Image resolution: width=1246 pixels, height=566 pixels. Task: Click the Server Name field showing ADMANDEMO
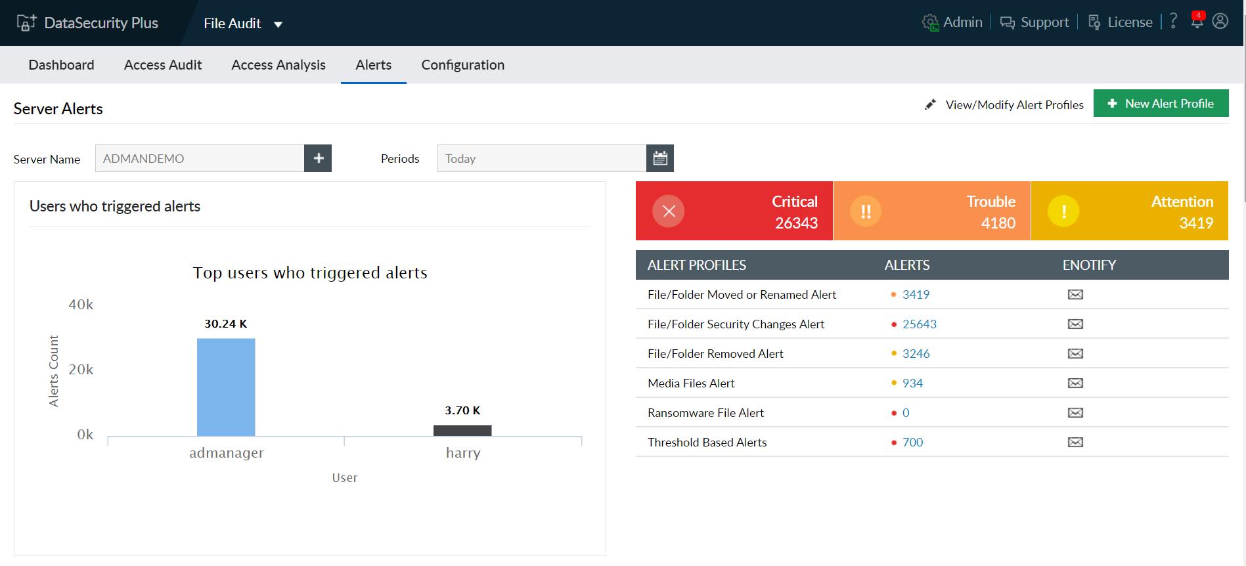point(200,158)
